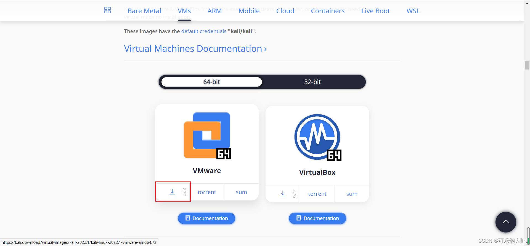Viewport: 530px width, 246px height.
Task: Click the scroll-to-top arrow button
Action: (506, 222)
